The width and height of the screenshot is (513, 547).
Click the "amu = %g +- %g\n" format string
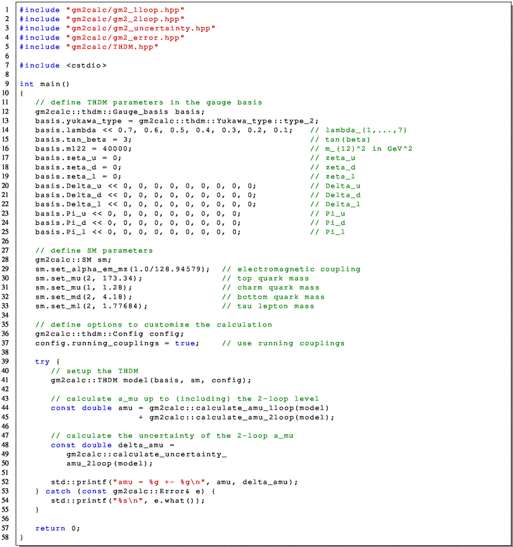click(x=165, y=482)
